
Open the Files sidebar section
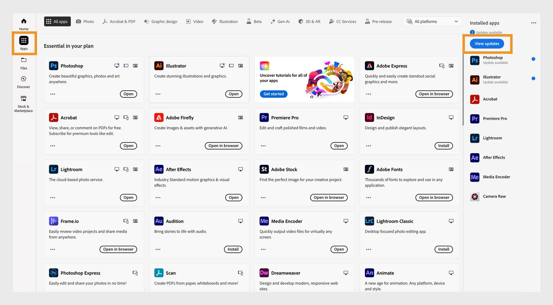(x=24, y=63)
